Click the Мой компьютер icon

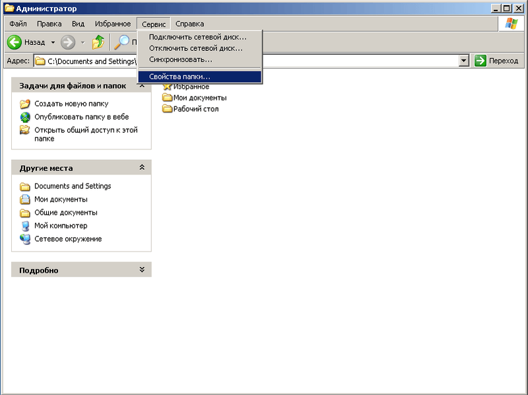25,226
